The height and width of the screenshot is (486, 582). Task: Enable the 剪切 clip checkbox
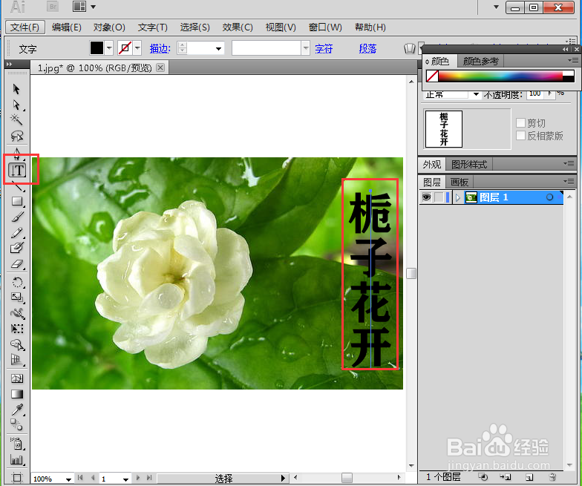point(521,123)
